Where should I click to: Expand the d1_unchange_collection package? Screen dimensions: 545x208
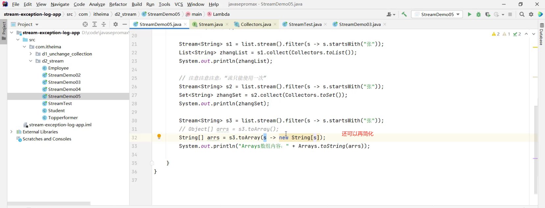click(31, 54)
